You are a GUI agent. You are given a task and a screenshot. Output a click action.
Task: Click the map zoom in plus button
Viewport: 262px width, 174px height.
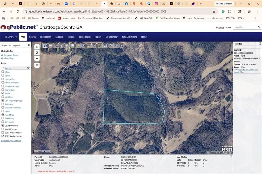37,47
